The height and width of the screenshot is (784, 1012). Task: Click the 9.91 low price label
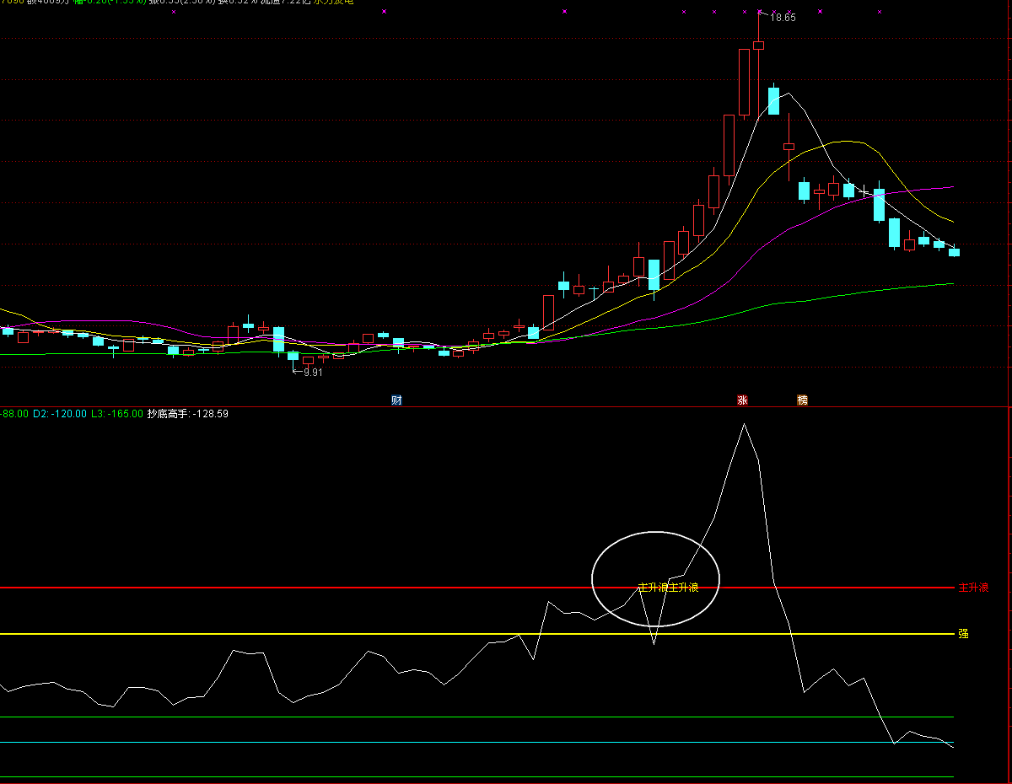coord(313,373)
